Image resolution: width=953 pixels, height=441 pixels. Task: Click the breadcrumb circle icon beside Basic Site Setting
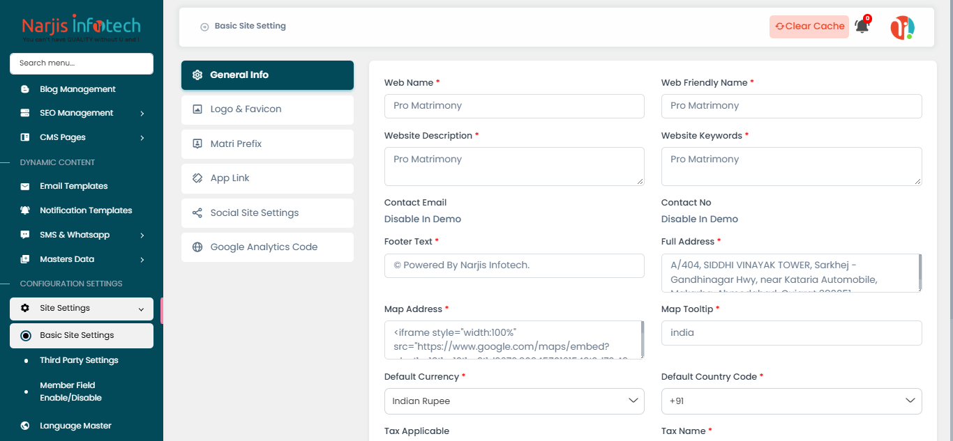pos(204,26)
